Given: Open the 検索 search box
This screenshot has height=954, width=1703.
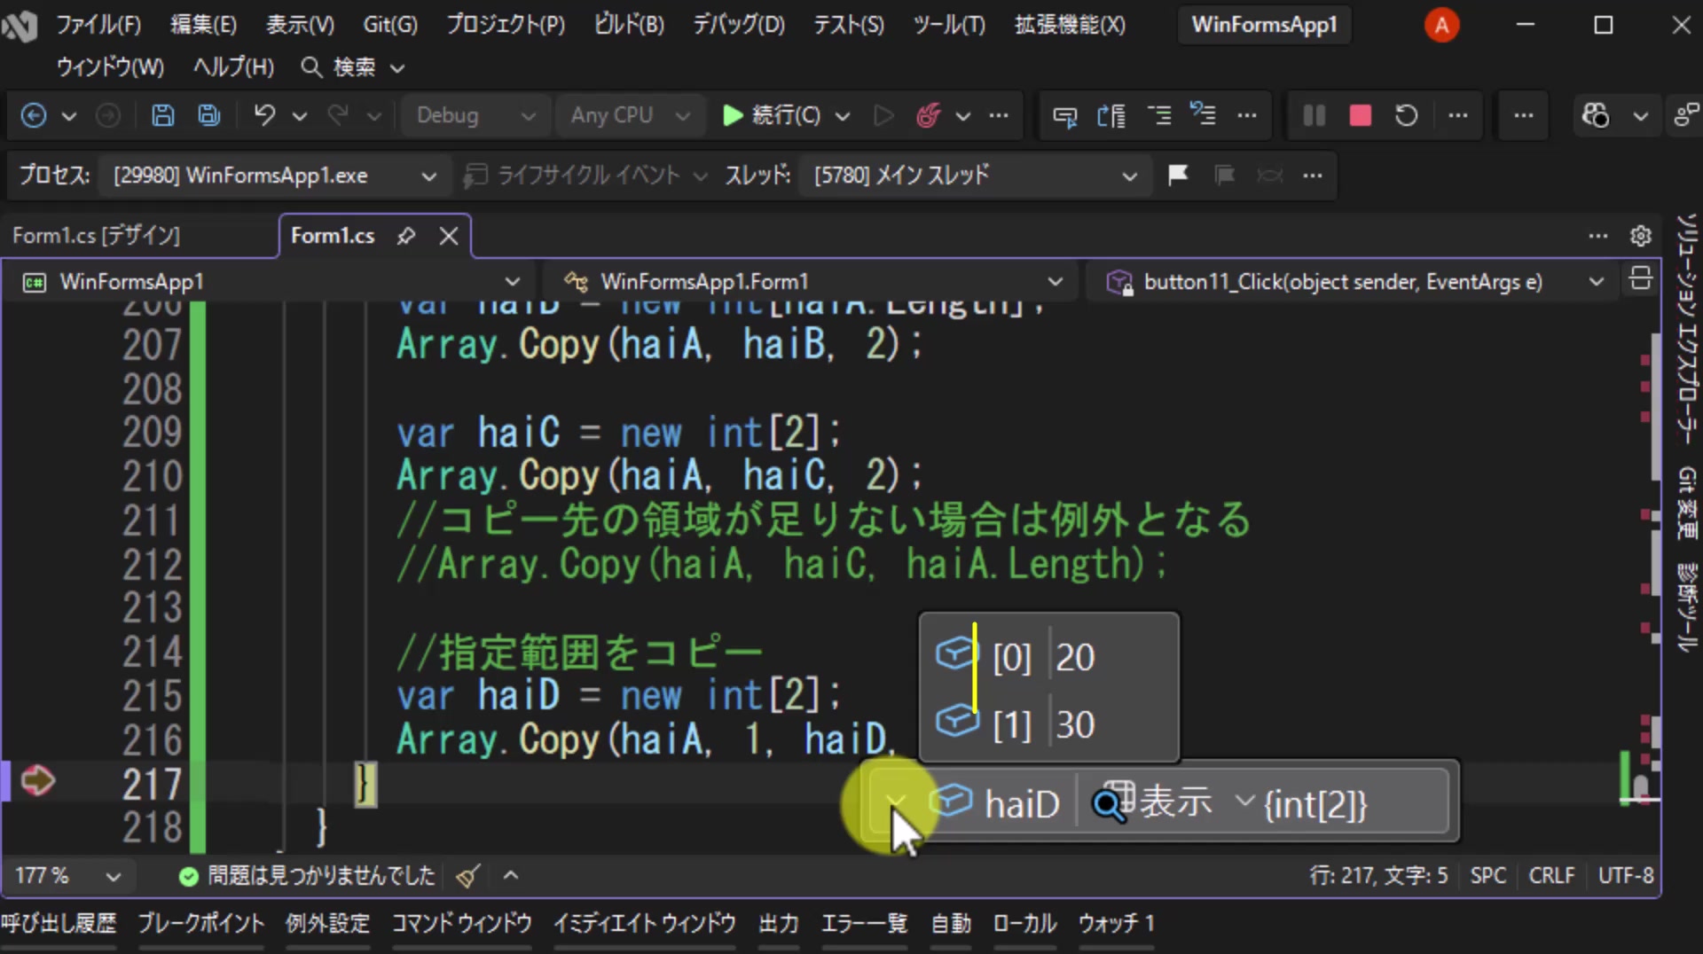Looking at the screenshot, I should pyautogui.click(x=352, y=67).
